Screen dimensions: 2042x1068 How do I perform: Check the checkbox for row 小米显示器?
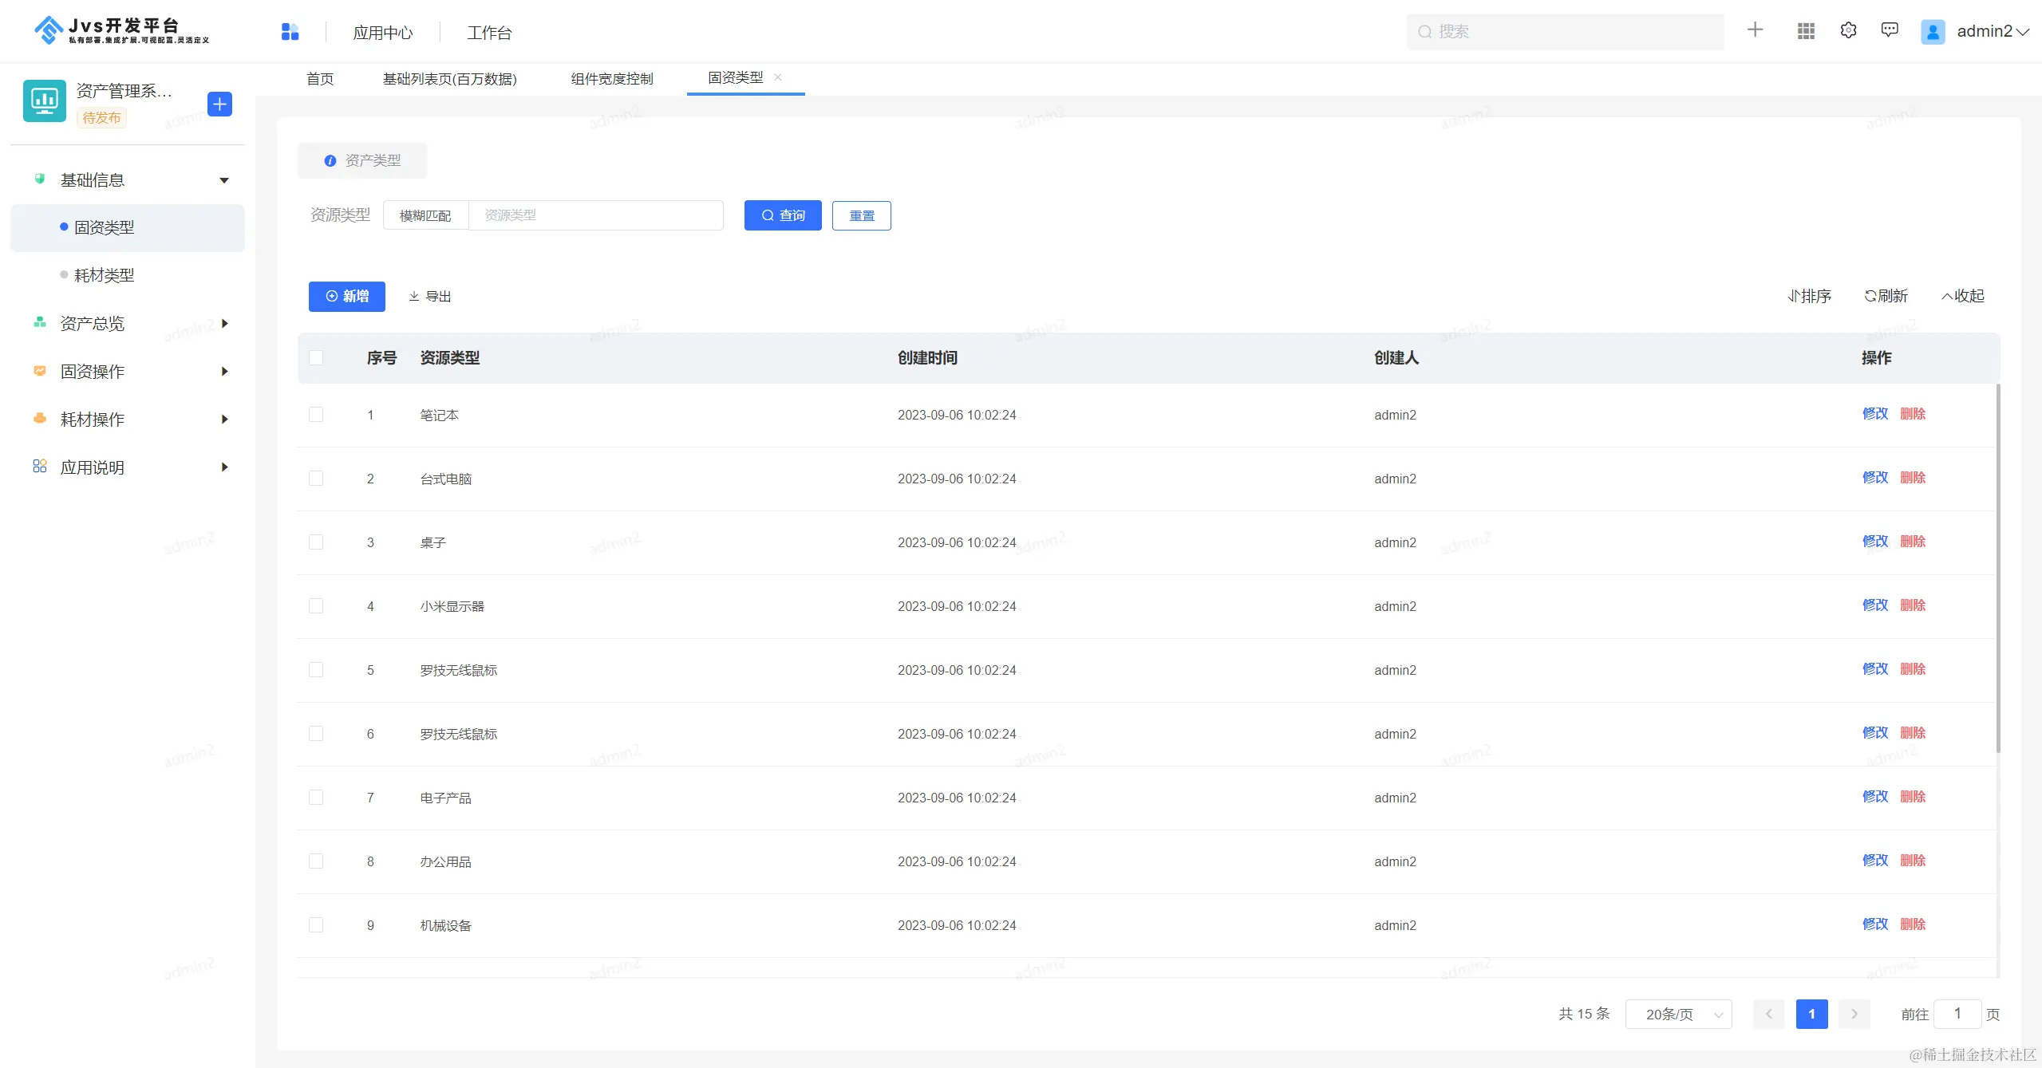(x=316, y=606)
